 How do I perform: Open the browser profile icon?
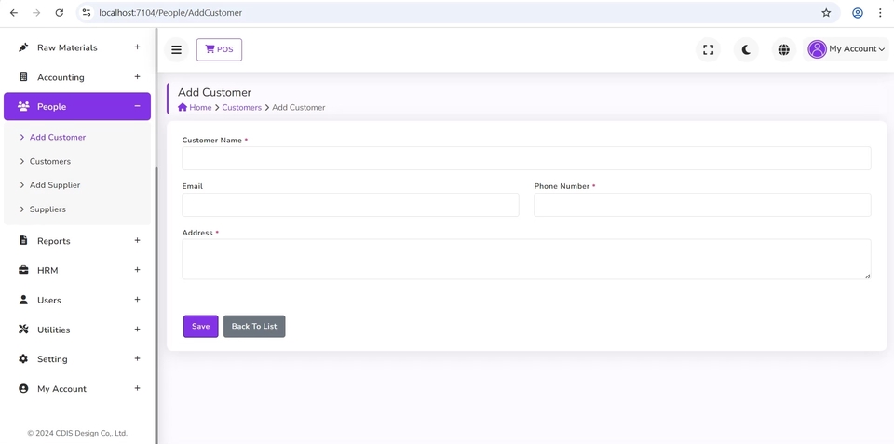pos(857,13)
